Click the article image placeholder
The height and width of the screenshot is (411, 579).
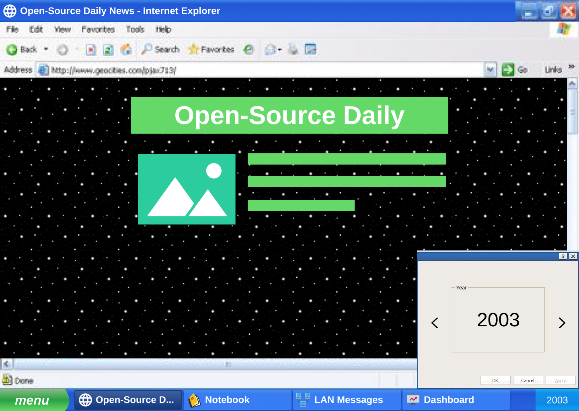coord(187,189)
